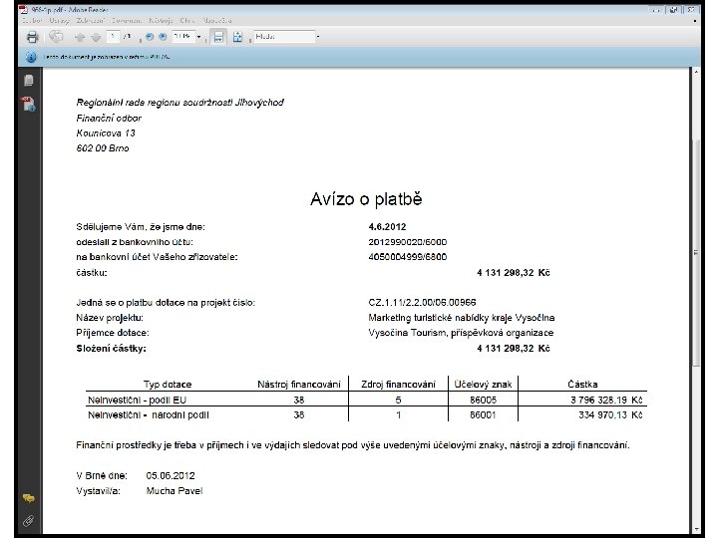Open the Dokument menu
This screenshot has height=538, width=718.
pyautogui.click(x=127, y=21)
